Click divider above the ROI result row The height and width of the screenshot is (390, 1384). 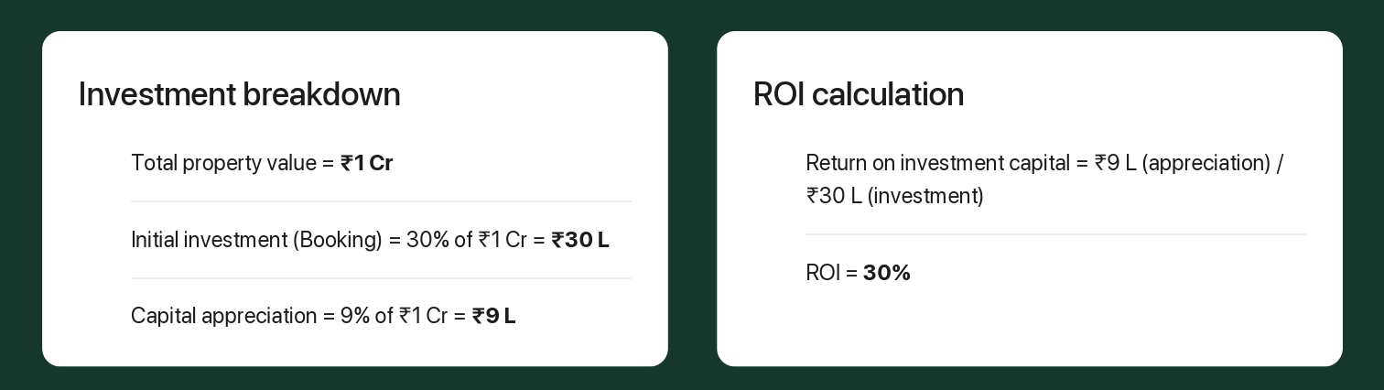point(1055,234)
